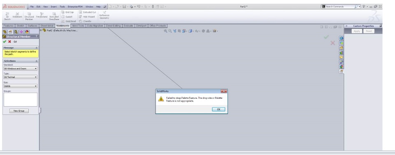This screenshot has width=395, height=155.
Task: Open the Standard dropdown
Action: tap(21, 68)
